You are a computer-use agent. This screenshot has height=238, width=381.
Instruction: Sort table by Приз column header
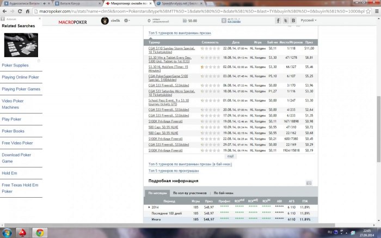click(309, 42)
